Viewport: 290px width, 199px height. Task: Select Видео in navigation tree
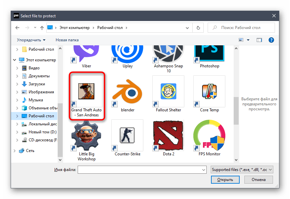point(34,68)
